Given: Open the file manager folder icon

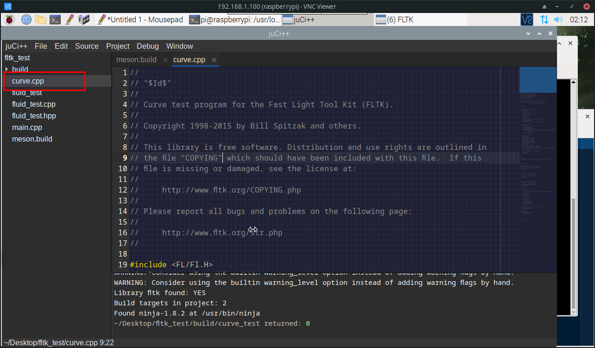Looking at the screenshot, I should pos(41,19).
